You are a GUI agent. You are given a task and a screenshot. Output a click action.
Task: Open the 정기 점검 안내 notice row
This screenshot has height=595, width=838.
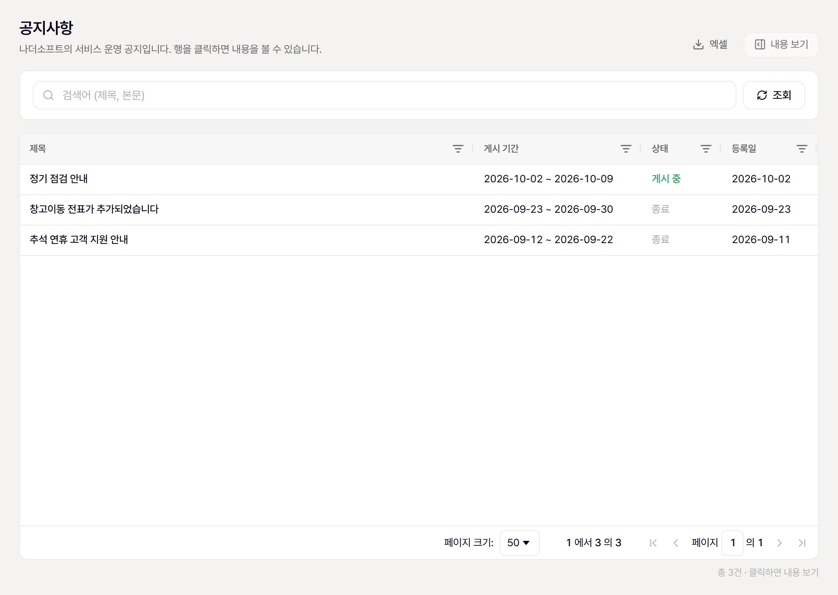pyautogui.click(x=419, y=179)
